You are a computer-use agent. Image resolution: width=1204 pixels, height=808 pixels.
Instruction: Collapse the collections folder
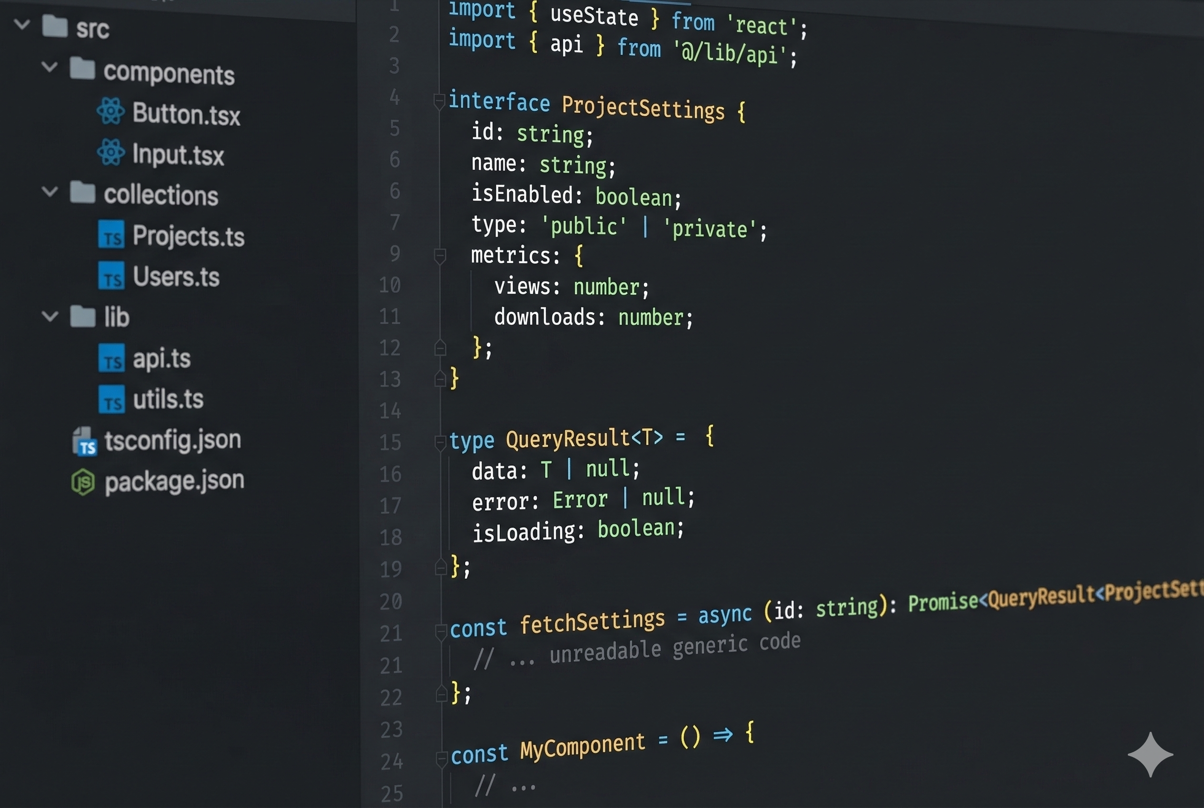tap(50, 191)
